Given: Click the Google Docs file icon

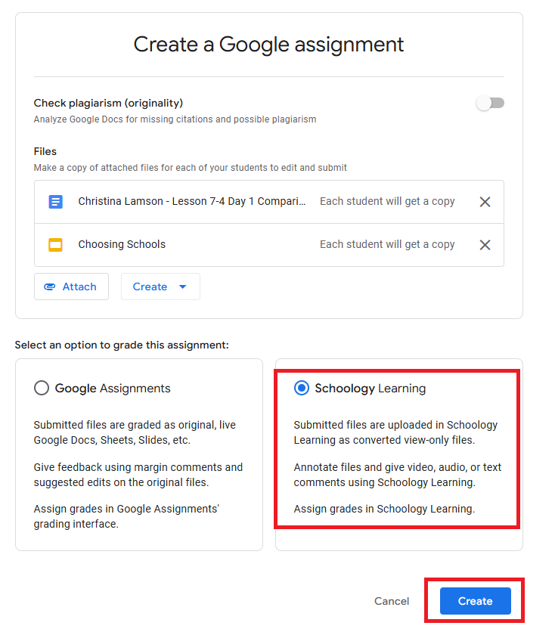Looking at the screenshot, I should (55, 202).
